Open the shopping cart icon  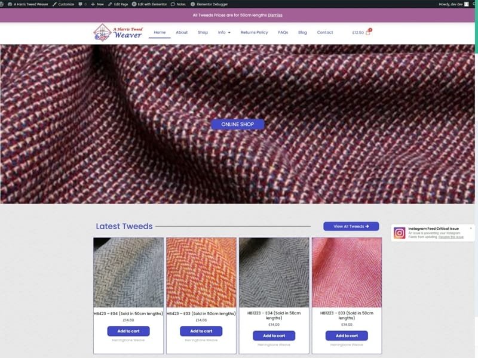pyautogui.click(x=367, y=32)
